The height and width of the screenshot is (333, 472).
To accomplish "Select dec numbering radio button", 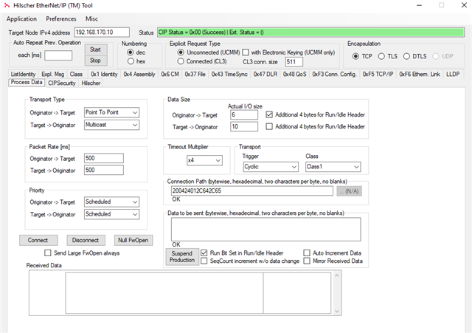I will click(131, 52).
